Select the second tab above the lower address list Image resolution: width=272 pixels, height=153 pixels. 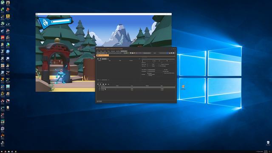point(105,80)
